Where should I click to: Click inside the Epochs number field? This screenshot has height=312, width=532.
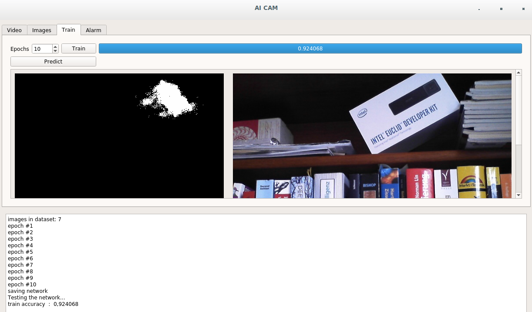(x=42, y=49)
